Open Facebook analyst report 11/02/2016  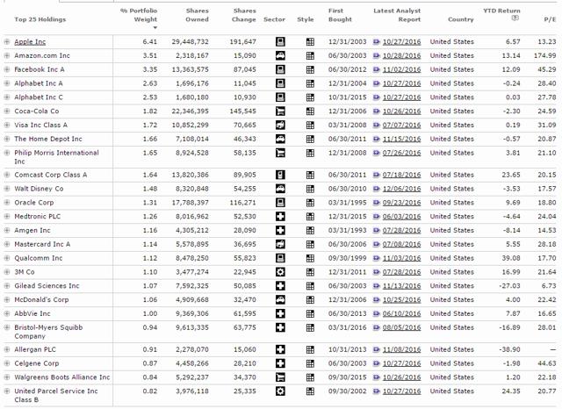coord(401,70)
